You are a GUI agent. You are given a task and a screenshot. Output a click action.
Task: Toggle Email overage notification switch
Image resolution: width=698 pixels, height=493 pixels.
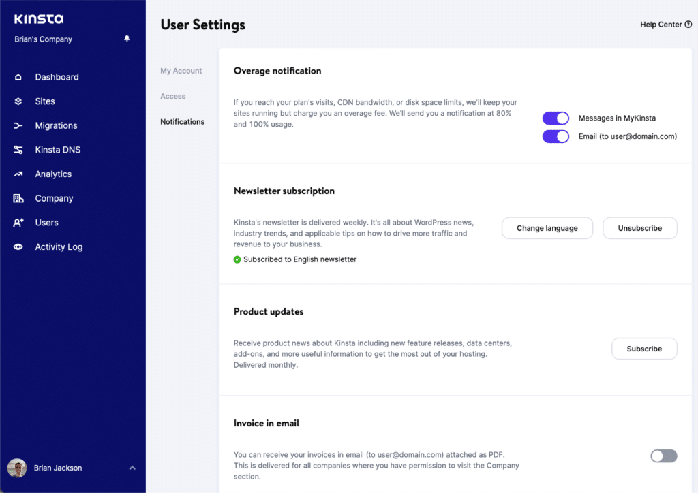point(556,136)
